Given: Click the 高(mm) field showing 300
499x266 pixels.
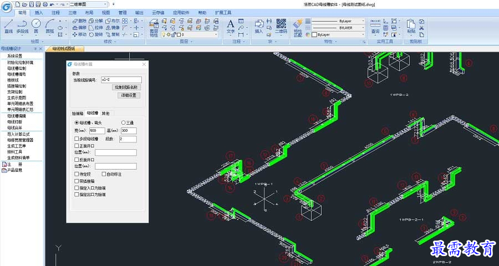Looking at the screenshot, I should coord(129,131).
